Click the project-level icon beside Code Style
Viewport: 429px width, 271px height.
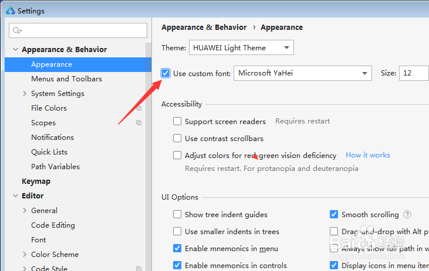[139, 269]
